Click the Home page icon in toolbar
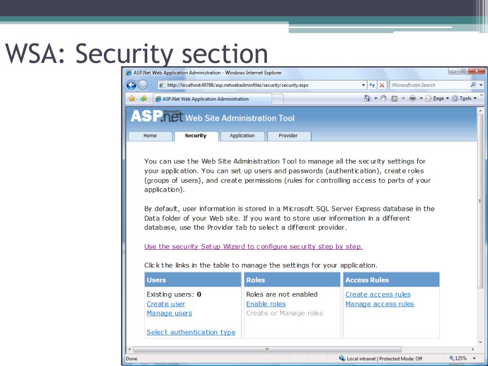Screen dimensions: 488x366 coord(367,98)
